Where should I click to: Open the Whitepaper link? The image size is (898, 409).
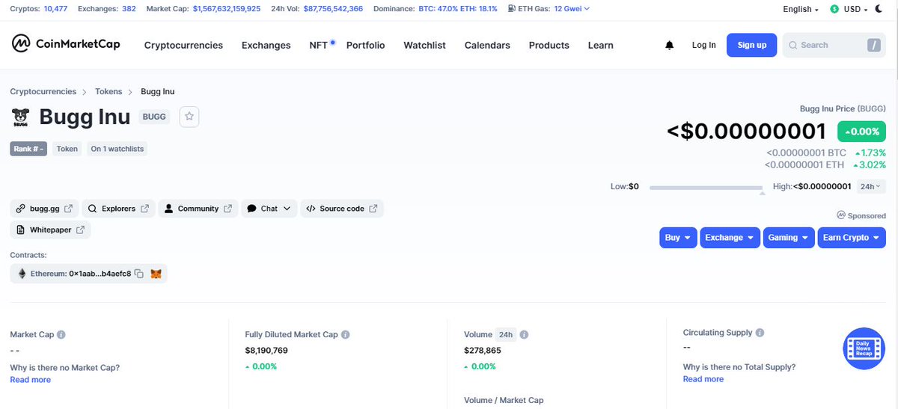[x=50, y=230]
